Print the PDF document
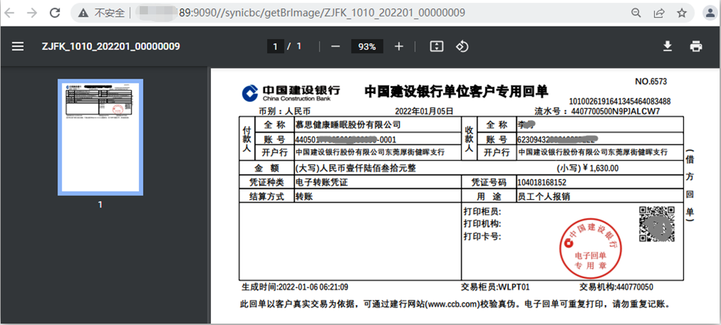 click(x=696, y=47)
